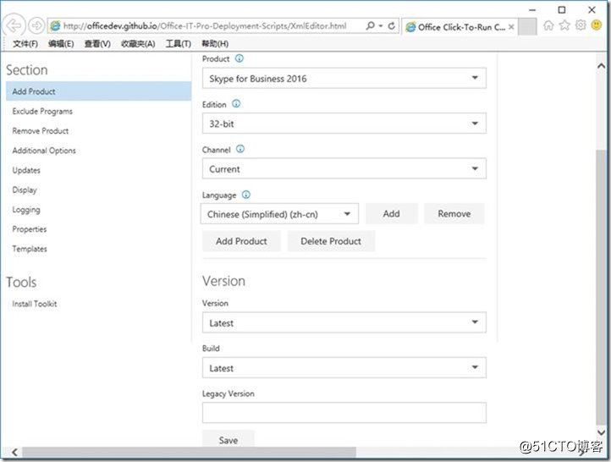Open browser Tools gear icon
The width and height of the screenshot is (611, 462).
pyautogui.click(x=581, y=25)
